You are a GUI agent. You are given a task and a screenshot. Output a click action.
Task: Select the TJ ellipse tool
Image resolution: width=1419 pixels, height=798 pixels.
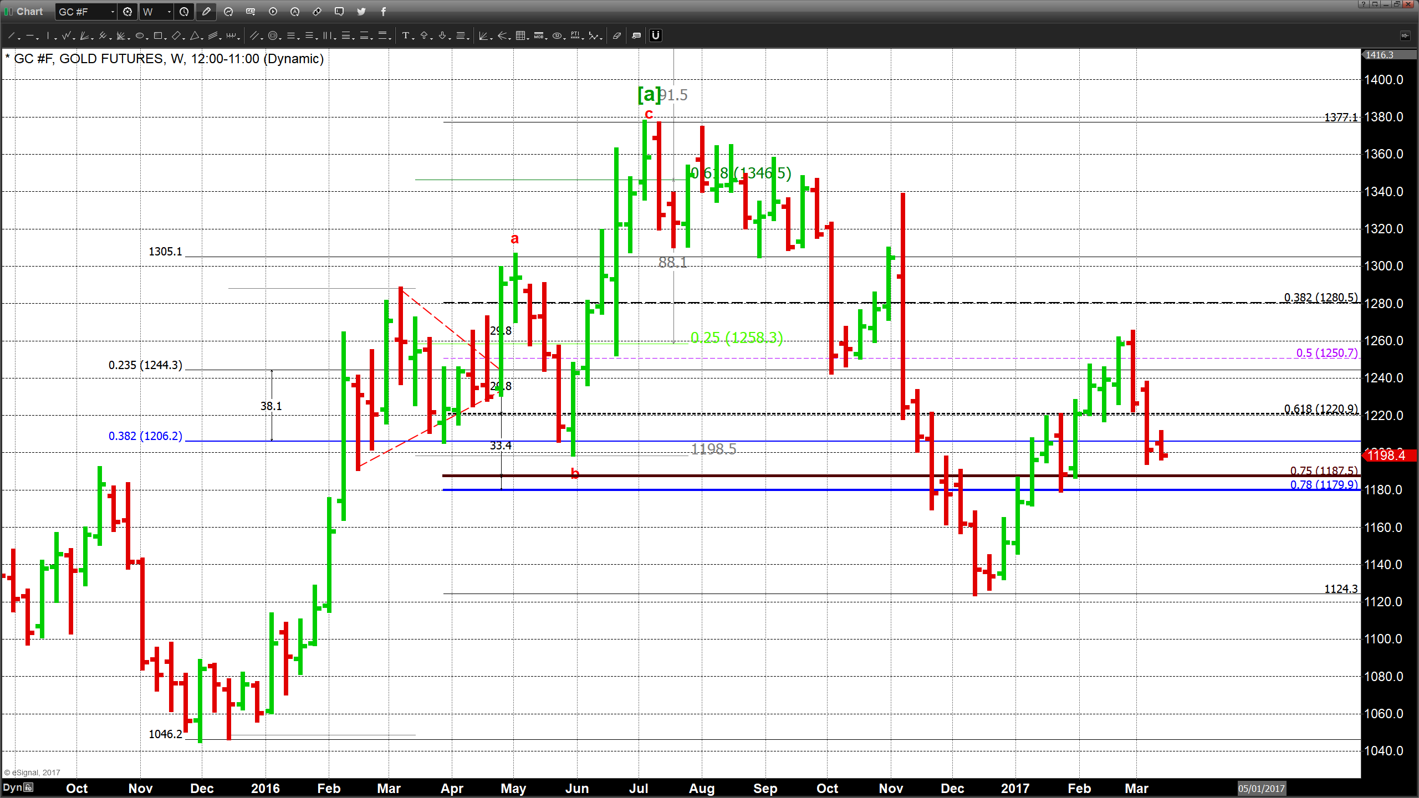[557, 36]
